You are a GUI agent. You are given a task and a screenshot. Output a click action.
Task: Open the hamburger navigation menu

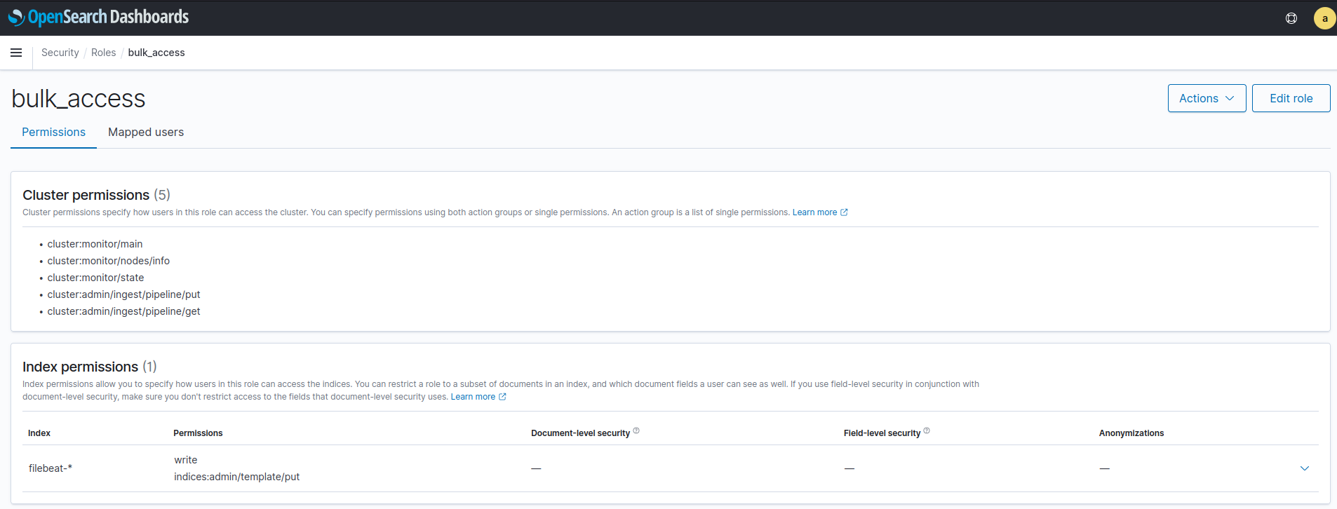coord(16,53)
